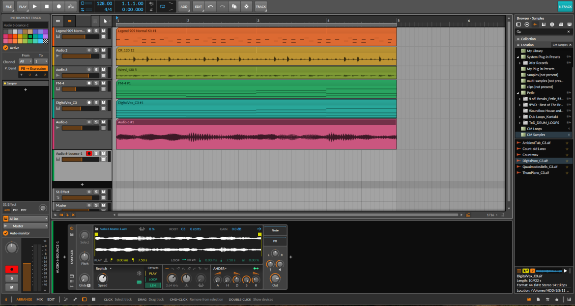Solo the FM-4 track
Image resolution: width=575 pixels, height=306 pixels.
point(96,83)
